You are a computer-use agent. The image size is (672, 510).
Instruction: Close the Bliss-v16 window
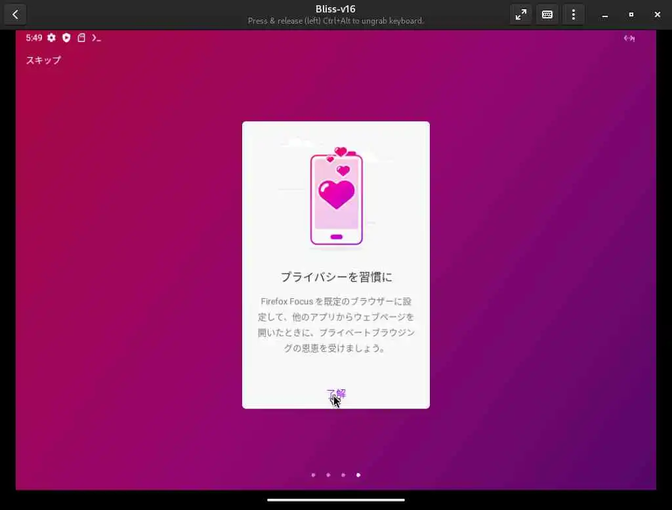click(657, 14)
